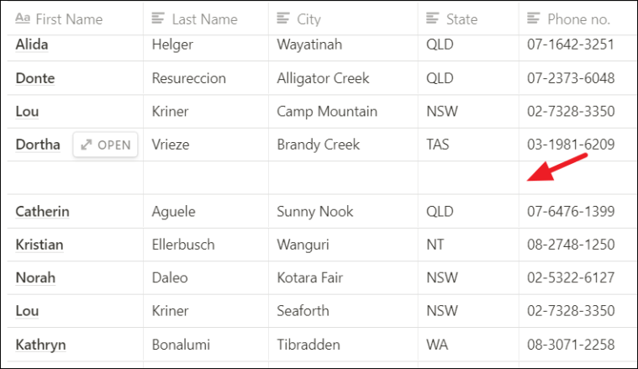Select phone number 08-3071-2258 cell
Screen dimensions: 638x369
tap(578, 345)
